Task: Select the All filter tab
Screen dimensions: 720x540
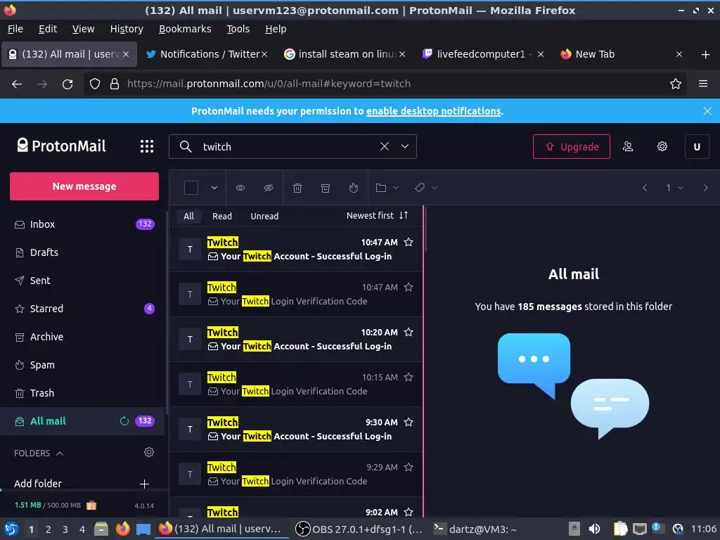Action: point(188,216)
